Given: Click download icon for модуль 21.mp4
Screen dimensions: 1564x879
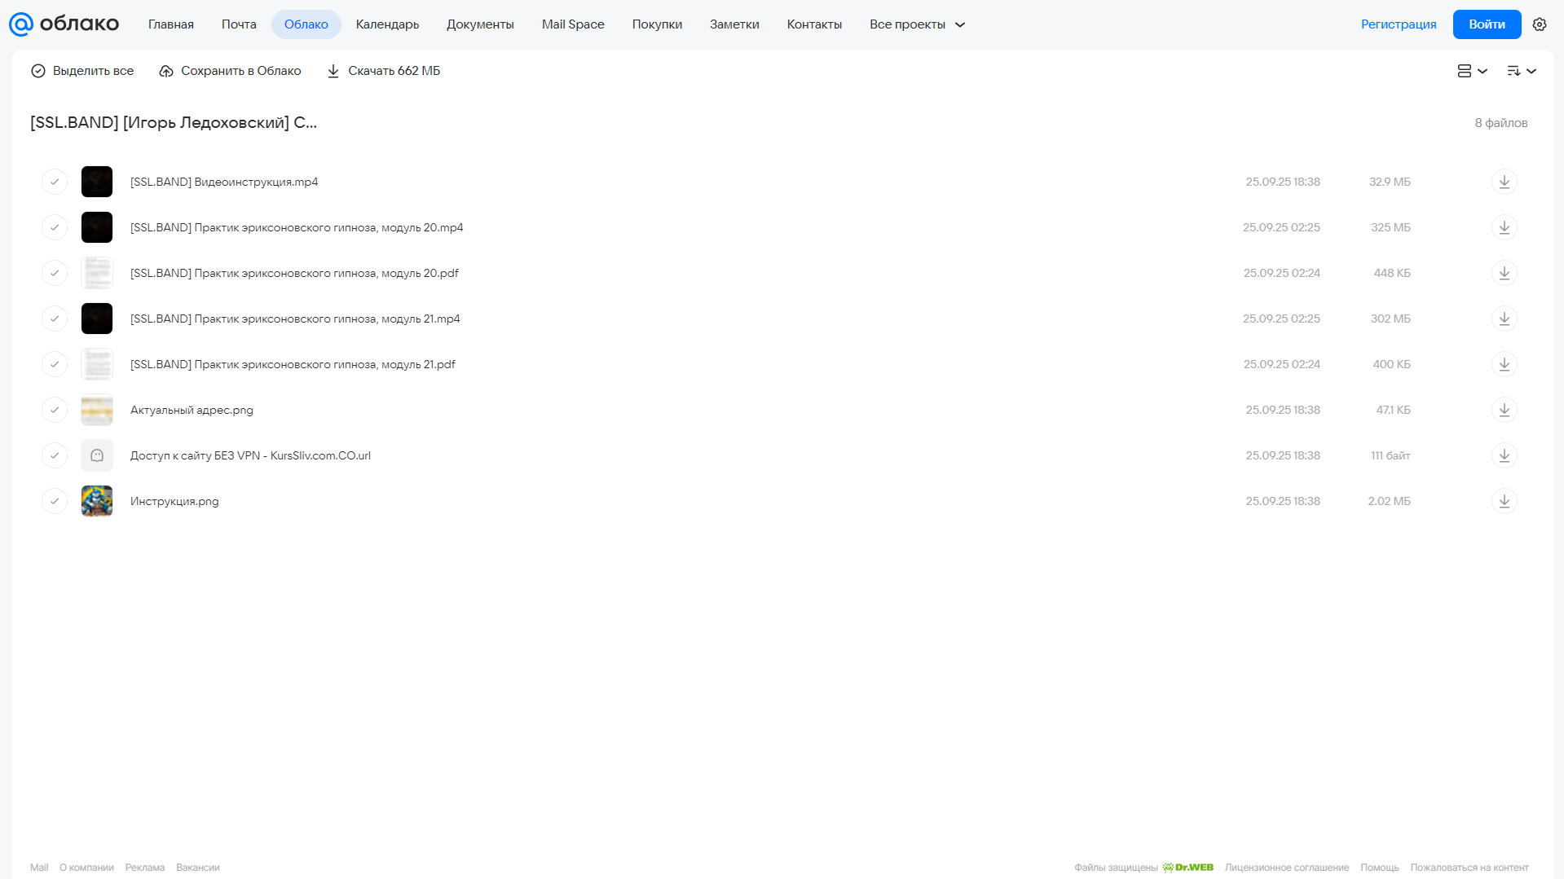Looking at the screenshot, I should (x=1505, y=319).
